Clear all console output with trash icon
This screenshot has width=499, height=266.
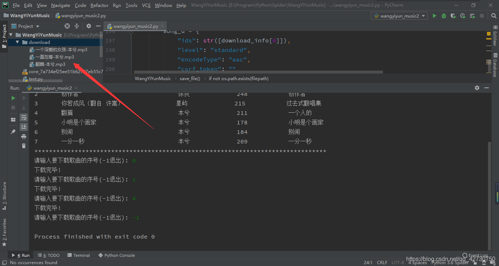click(x=24, y=146)
